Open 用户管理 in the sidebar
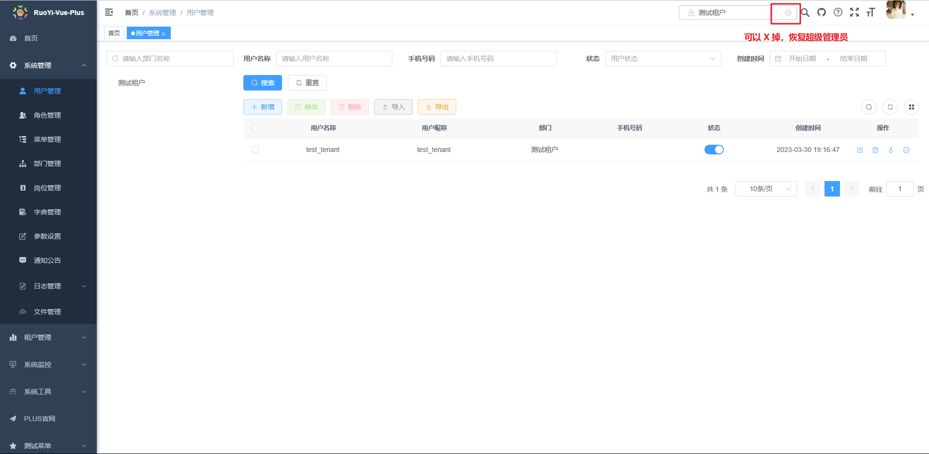 (48, 91)
